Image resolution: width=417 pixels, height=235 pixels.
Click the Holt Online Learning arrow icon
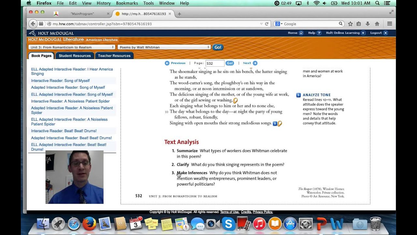363,33
